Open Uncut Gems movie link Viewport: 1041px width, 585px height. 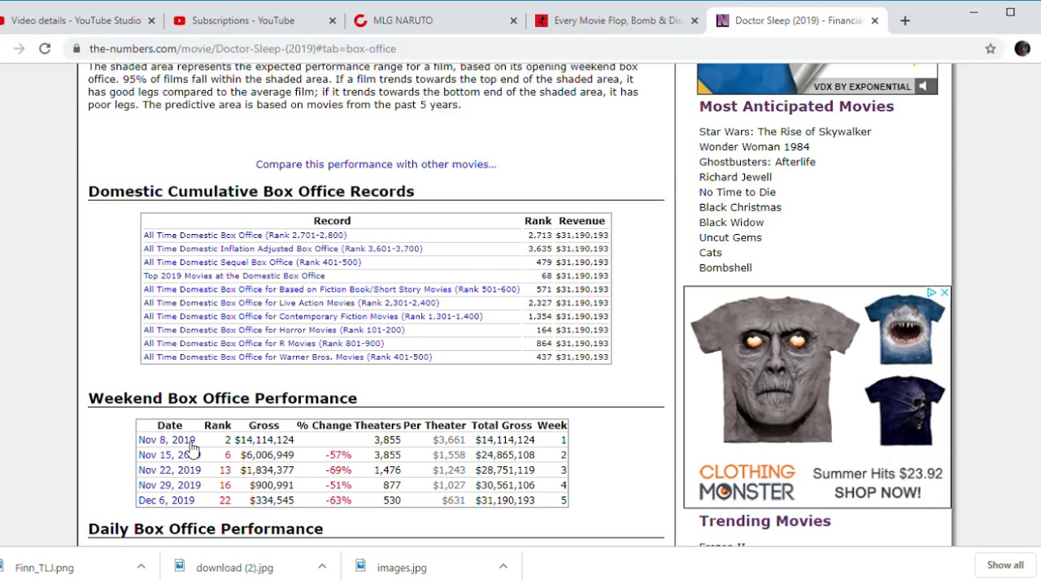click(730, 237)
